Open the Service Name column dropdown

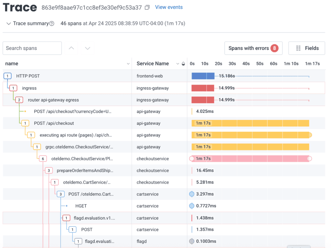coord(177,64)
